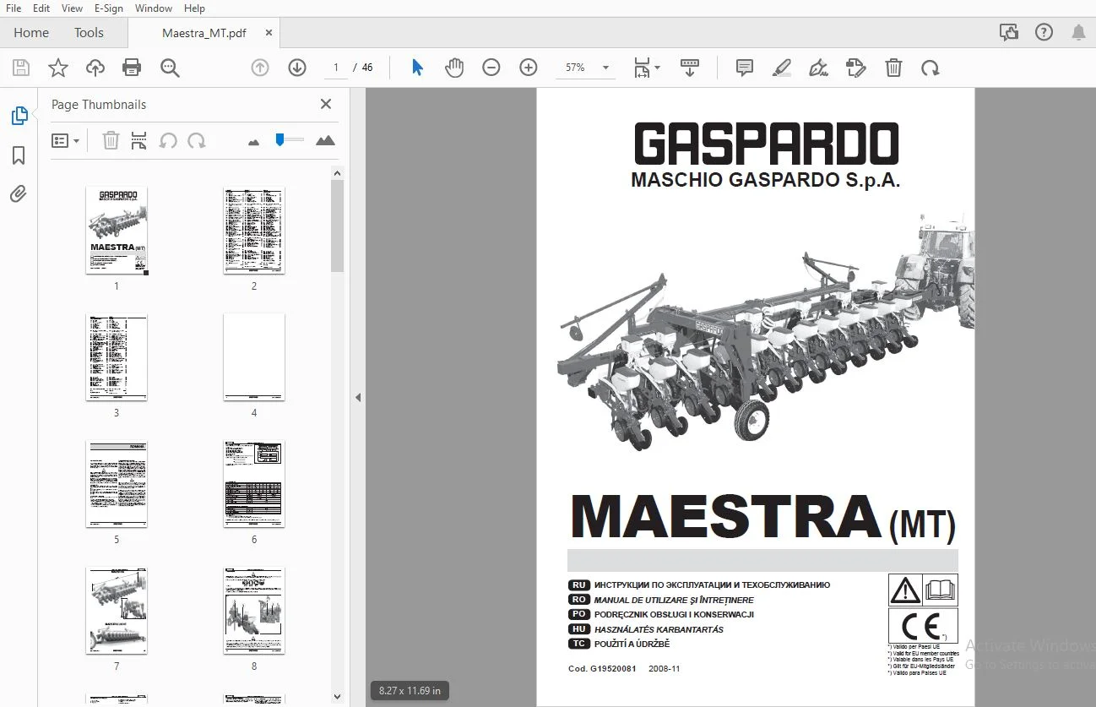Click the read mode keyboard icon
The width and height of the screenshot is (1096, 707).
[x=690, y=68]
